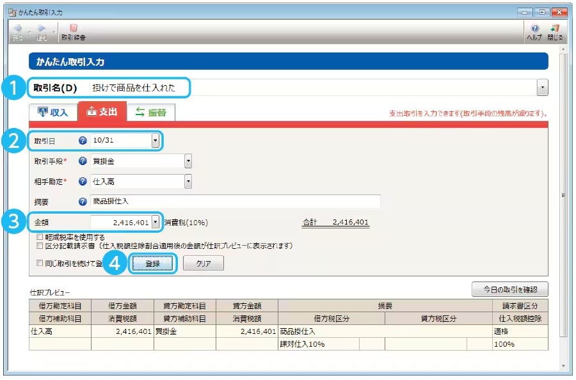
Task: Click inside the 摘要 text field
Action: [x=224, y=202]
